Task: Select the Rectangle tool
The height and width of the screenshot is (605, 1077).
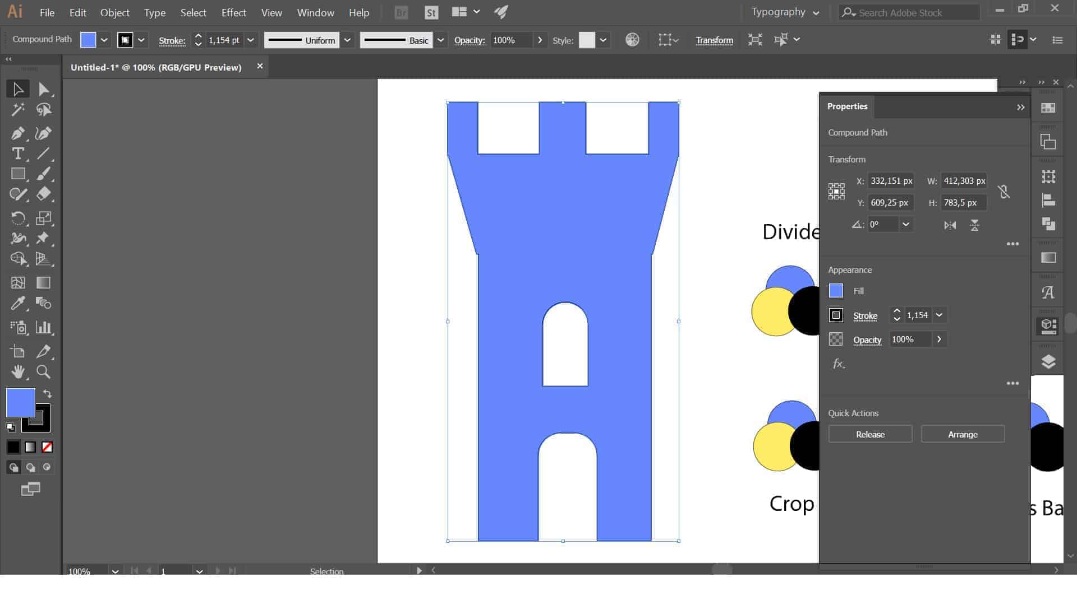Action: tap(18, 174)
